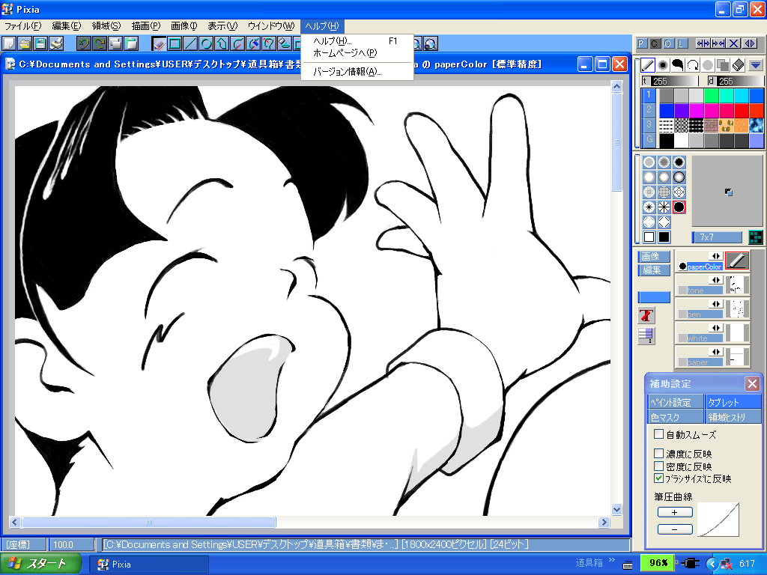
Task: Pick the pure red swatch in row 2
Action: coord(741,110)
